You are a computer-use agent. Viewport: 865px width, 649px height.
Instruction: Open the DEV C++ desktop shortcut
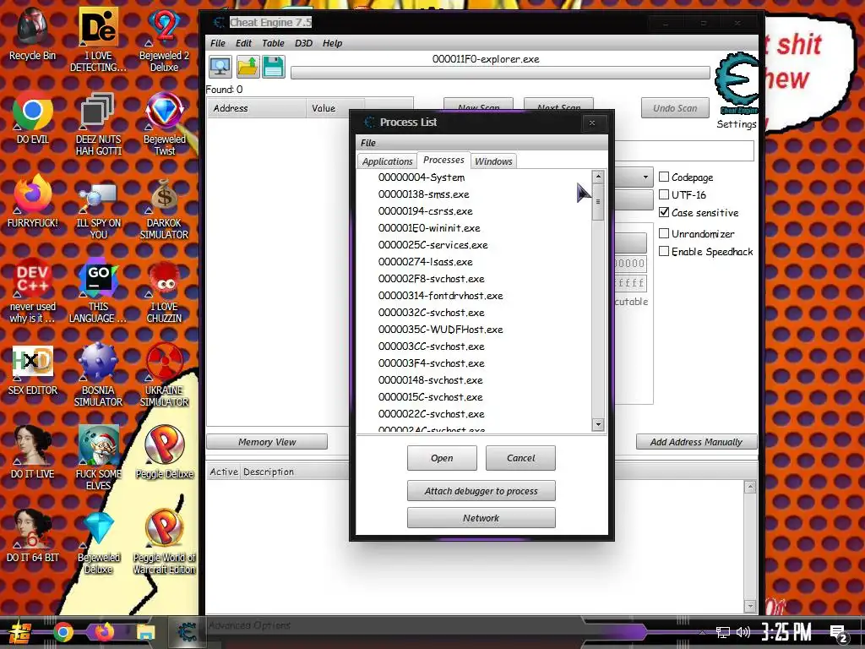point(33,292)
